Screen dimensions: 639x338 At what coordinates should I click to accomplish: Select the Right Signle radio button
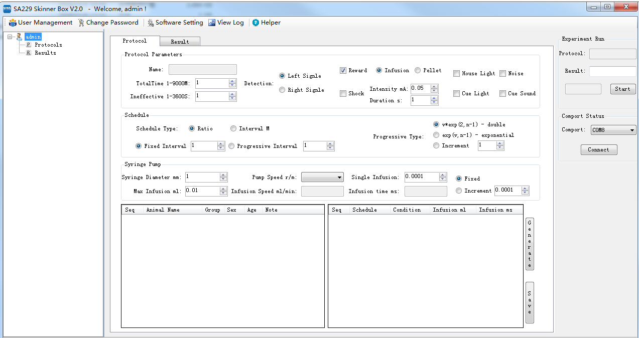[282, 90]
